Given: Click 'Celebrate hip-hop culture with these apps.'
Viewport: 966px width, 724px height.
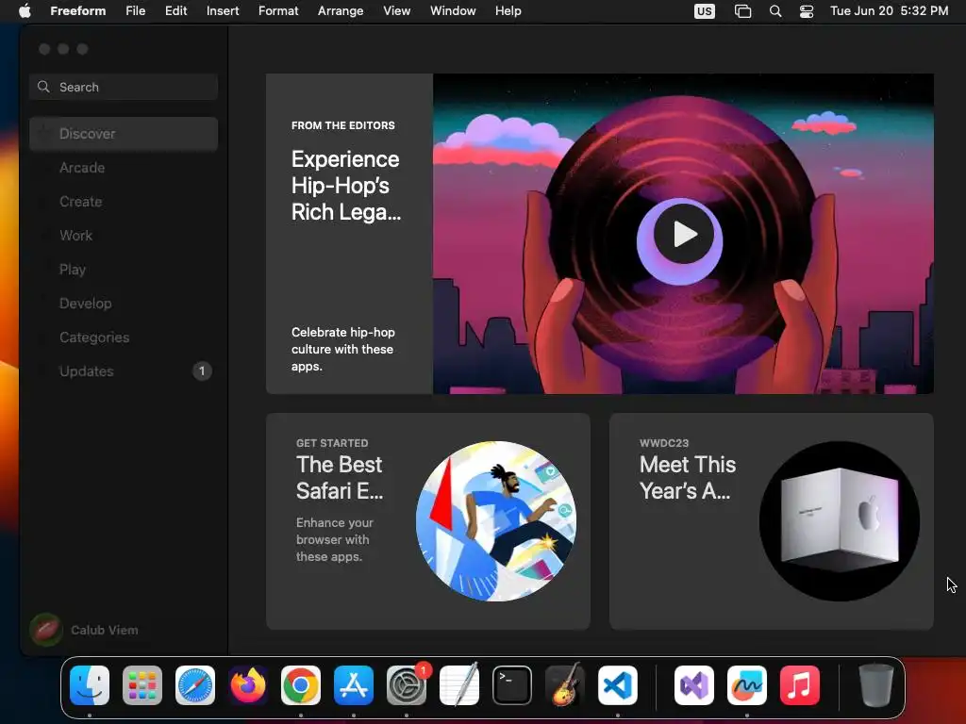Looking at the screenshot, I should (343, 349).
